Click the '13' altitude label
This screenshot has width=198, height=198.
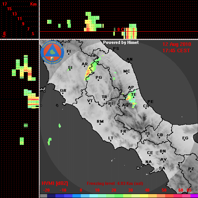[15, 14]
